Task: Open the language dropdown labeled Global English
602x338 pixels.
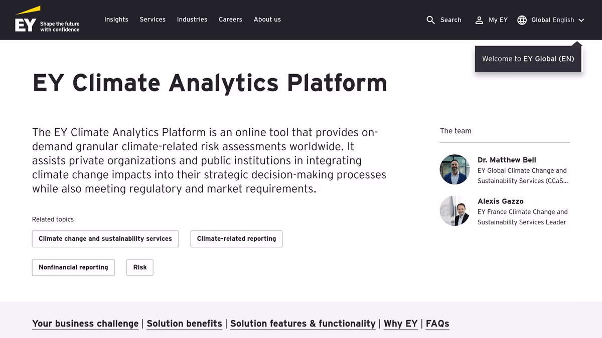Action: coord(552,20)
